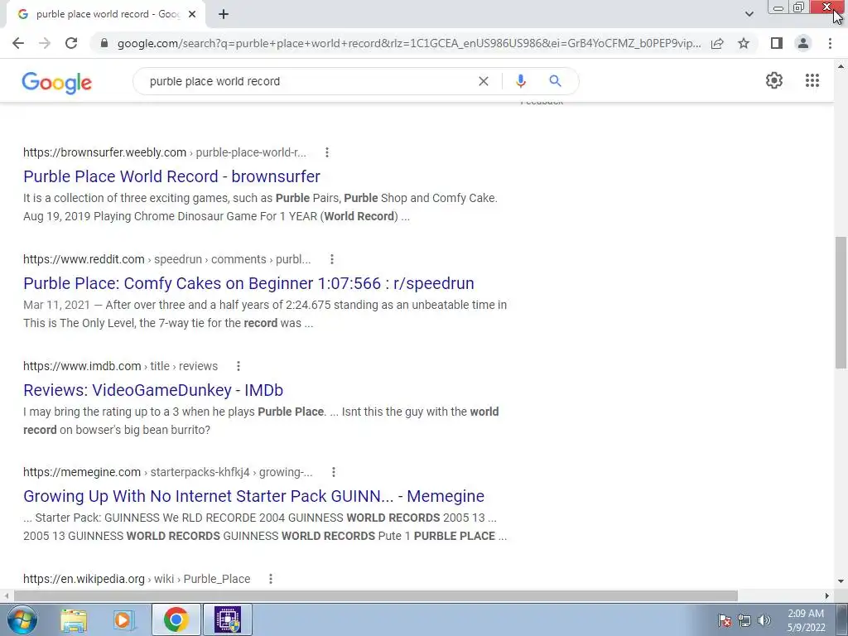Open the Chrome profile avatar icon
Image resolution: width=848 pixels, height=636 pixels.
803,43
